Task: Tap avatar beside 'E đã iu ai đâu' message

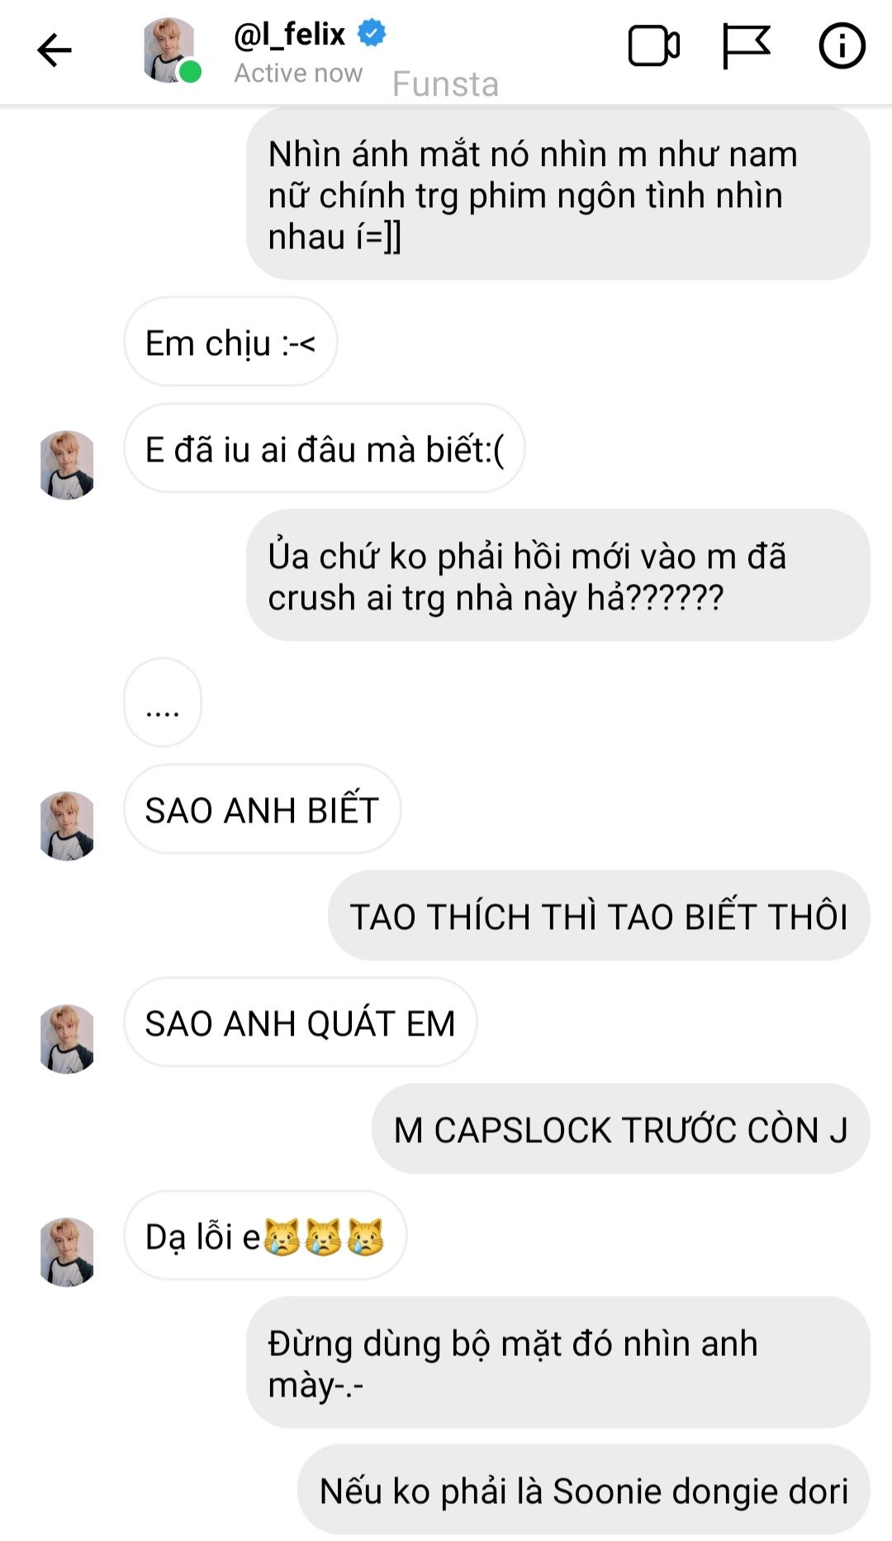Action: [x=67, y=465]
